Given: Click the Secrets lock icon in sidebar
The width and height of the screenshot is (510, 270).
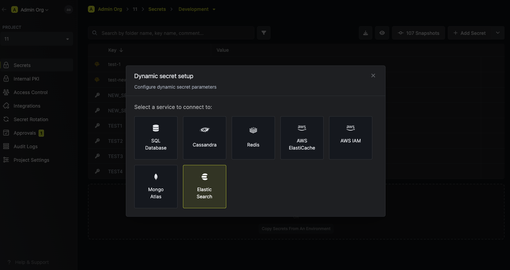Looking at the screenshot, I should click(6, 65).
